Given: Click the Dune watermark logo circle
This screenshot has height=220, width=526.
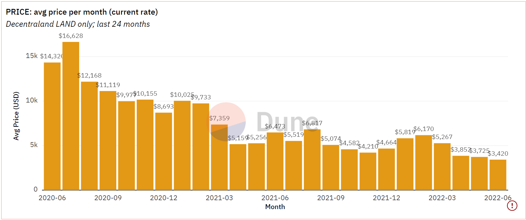Looking at the screenshot, I should pyautogui.click(x=226, y=122).
